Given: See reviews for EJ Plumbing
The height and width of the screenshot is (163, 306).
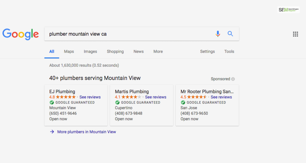Looking at the screenshot, I should (x=90, y=97).
